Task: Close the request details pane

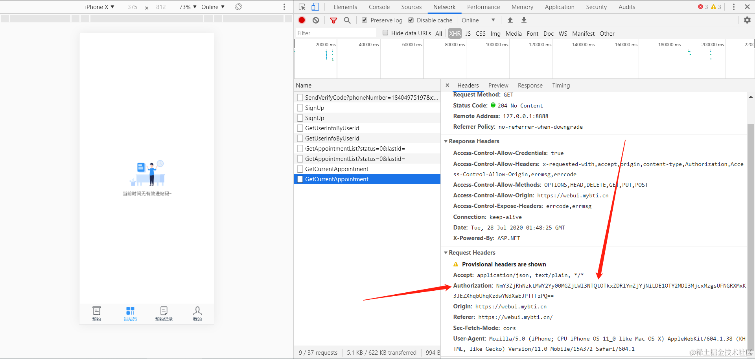Action: pyautogui.click(x=447, y=85)
